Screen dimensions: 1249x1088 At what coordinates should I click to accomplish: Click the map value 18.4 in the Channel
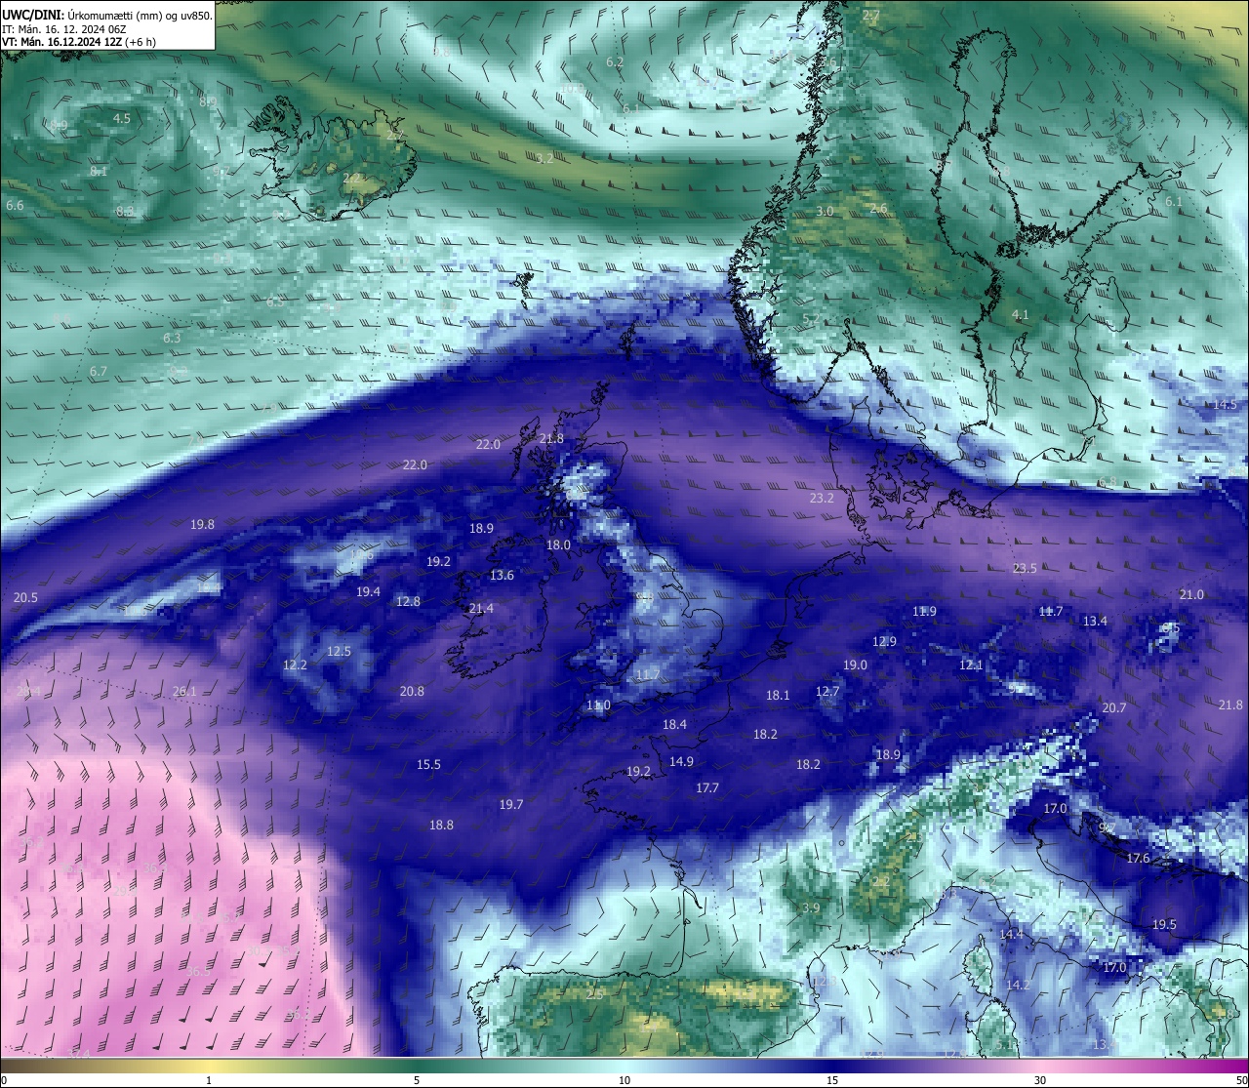[x=674, y=724]
